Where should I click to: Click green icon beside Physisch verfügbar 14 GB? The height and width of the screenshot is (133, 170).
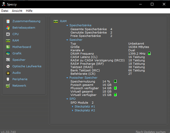115,88
